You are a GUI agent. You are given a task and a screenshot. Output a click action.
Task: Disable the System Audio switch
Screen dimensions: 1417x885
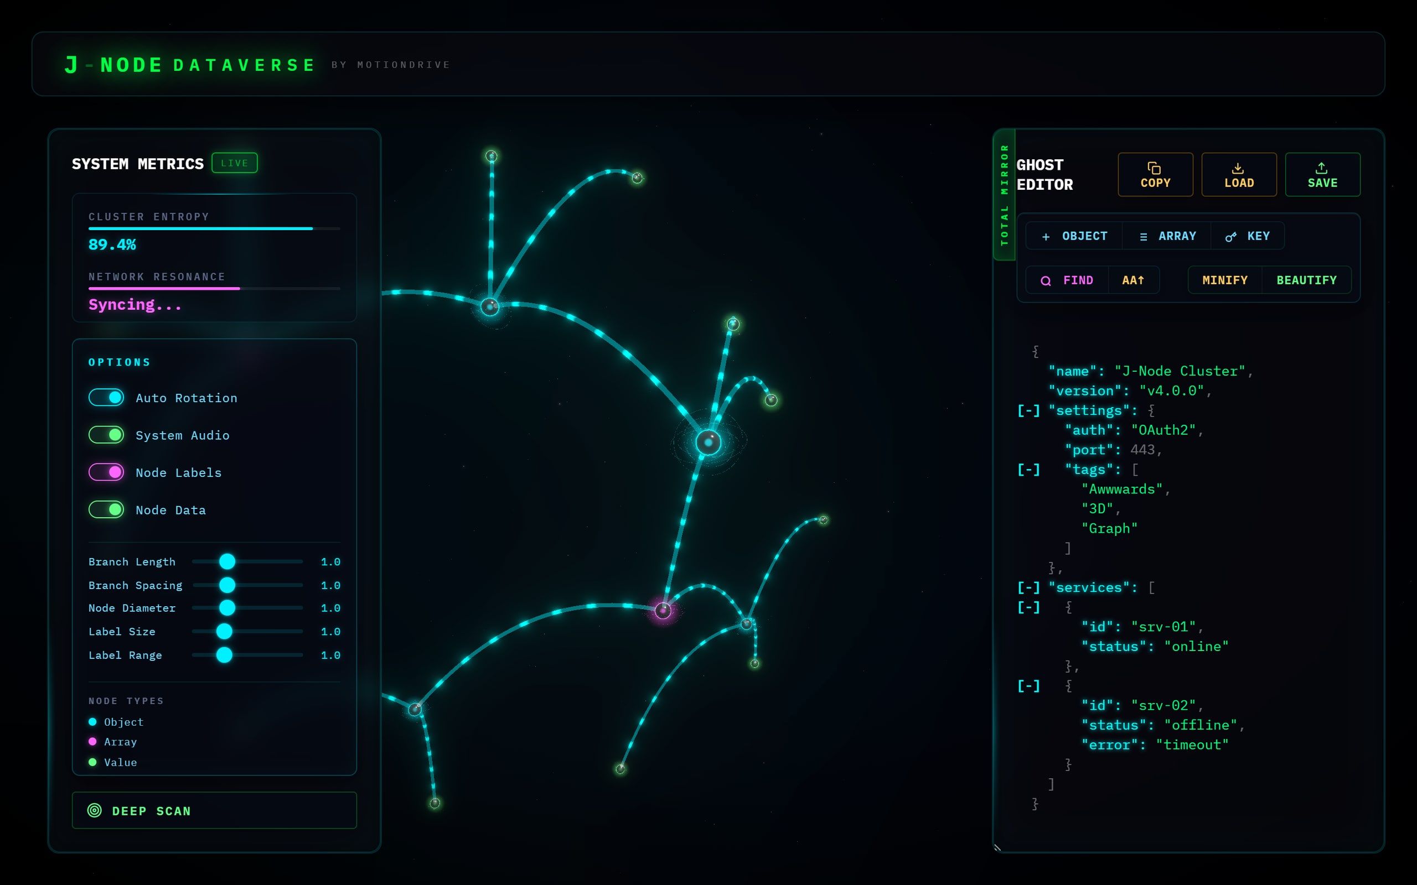click(106, 435)
